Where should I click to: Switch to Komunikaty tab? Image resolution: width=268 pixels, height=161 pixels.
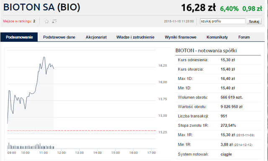point(217,37)
